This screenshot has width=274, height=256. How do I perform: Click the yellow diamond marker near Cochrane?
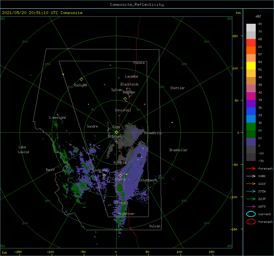pyautogui.click(x=104, y=176)
